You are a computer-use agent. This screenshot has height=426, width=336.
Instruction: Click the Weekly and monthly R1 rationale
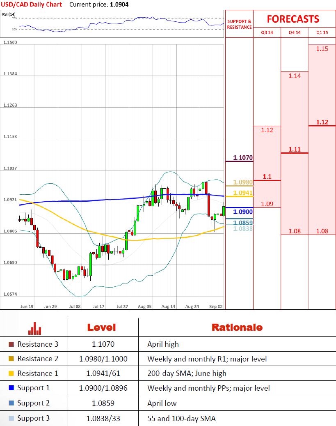[207, 359]
